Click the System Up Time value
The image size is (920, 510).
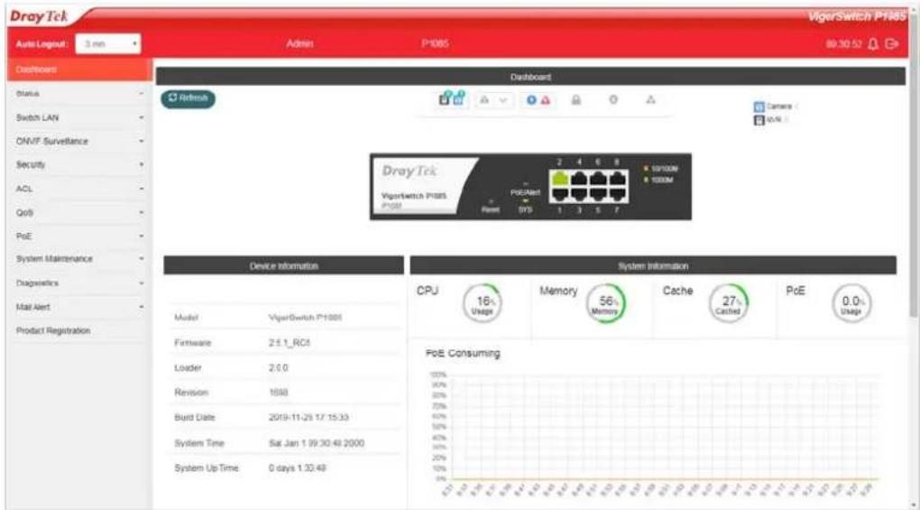coord(298,468)
